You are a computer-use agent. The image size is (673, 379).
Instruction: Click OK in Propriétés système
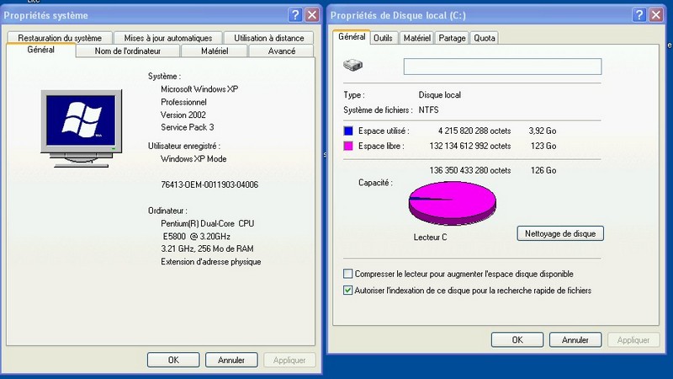pyautogui.click(x=173, y=360)
